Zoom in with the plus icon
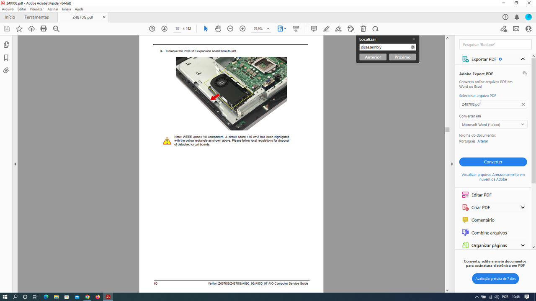 242,29
